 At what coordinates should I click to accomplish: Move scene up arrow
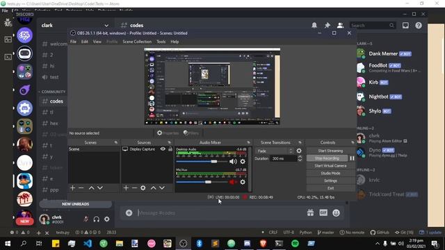91,188
